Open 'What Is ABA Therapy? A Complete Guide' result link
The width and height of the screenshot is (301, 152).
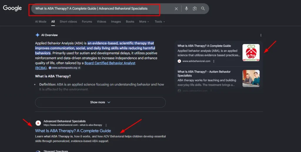73,131
